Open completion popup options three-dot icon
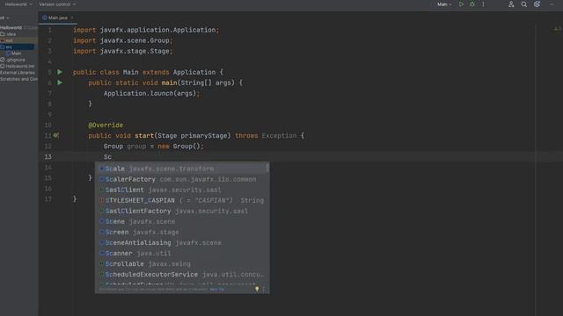This screenshot has height=316, width=563. 264,289
